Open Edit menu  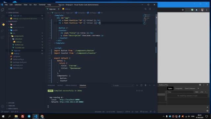click(11, 5)
